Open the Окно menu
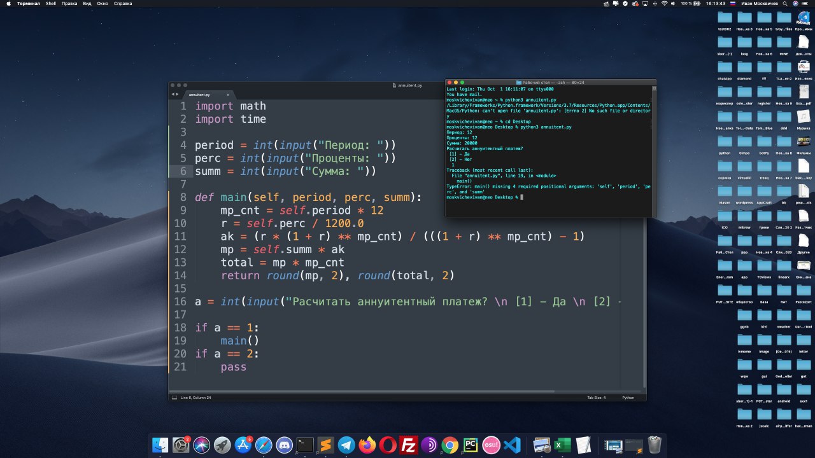This screenshot has width=815, height=458. pyautogui.click(x=103, y=3)
